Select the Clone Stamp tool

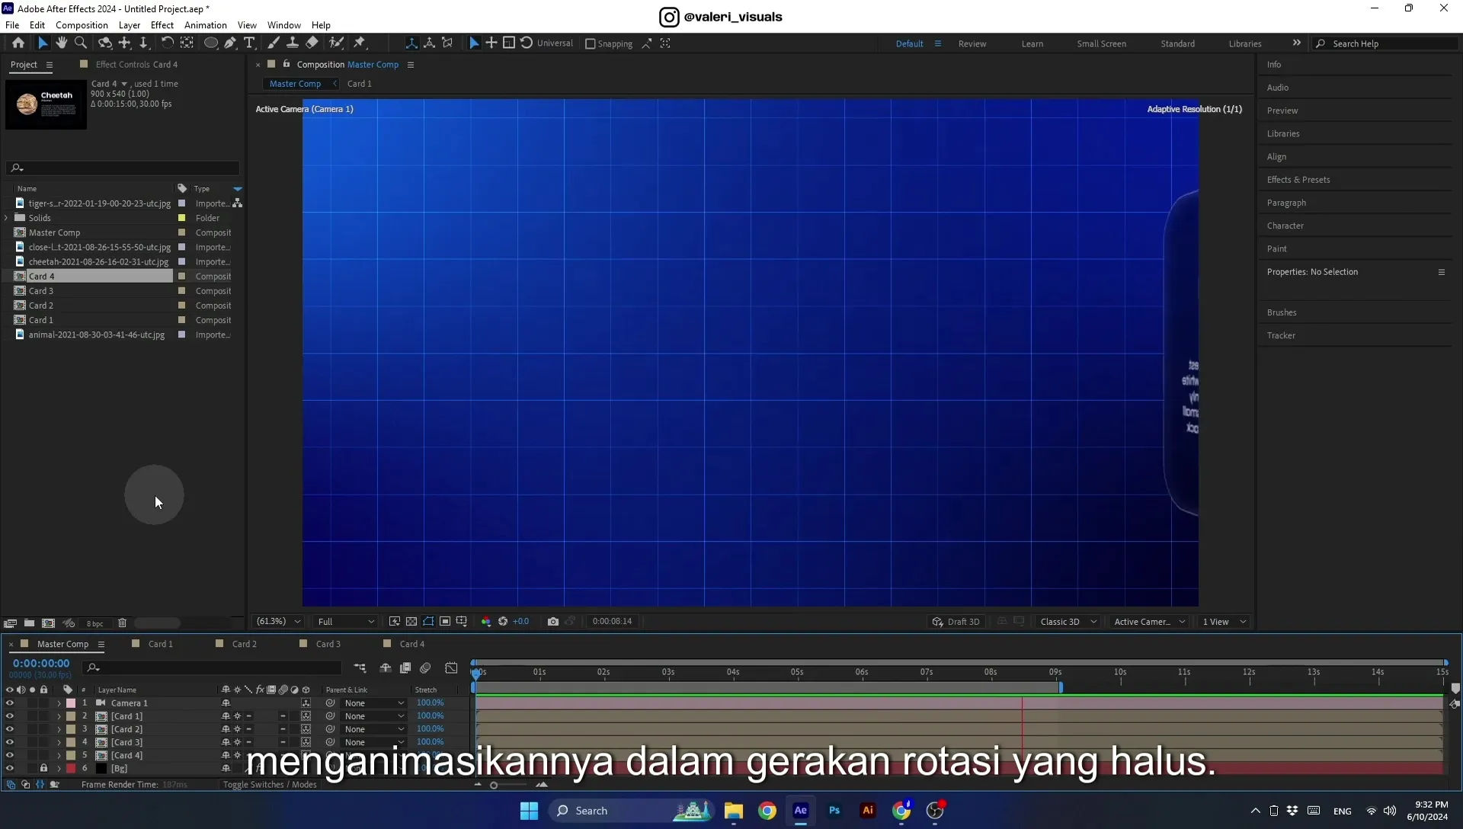pos(292,43)
